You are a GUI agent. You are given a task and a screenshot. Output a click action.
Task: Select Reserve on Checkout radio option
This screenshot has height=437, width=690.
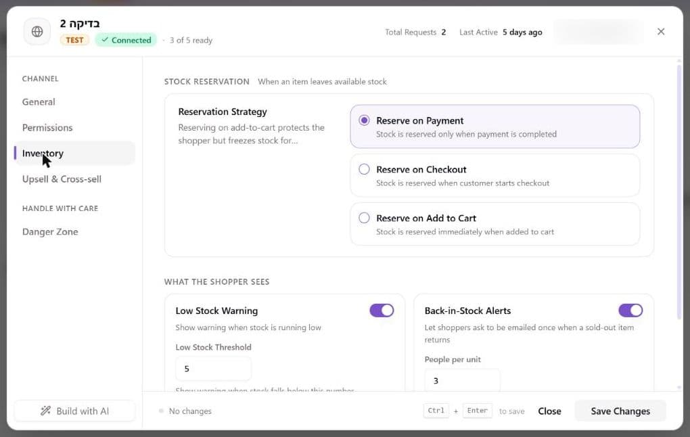495,175
